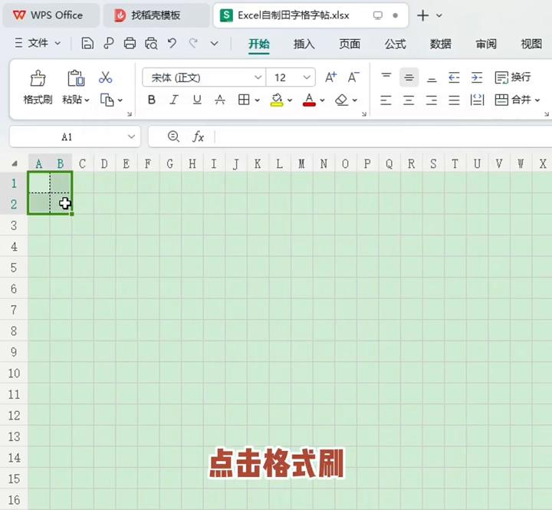The image size is (552, 510).
Task: Open the Clear eraser dropdown arrow
Action: point(354,100)
